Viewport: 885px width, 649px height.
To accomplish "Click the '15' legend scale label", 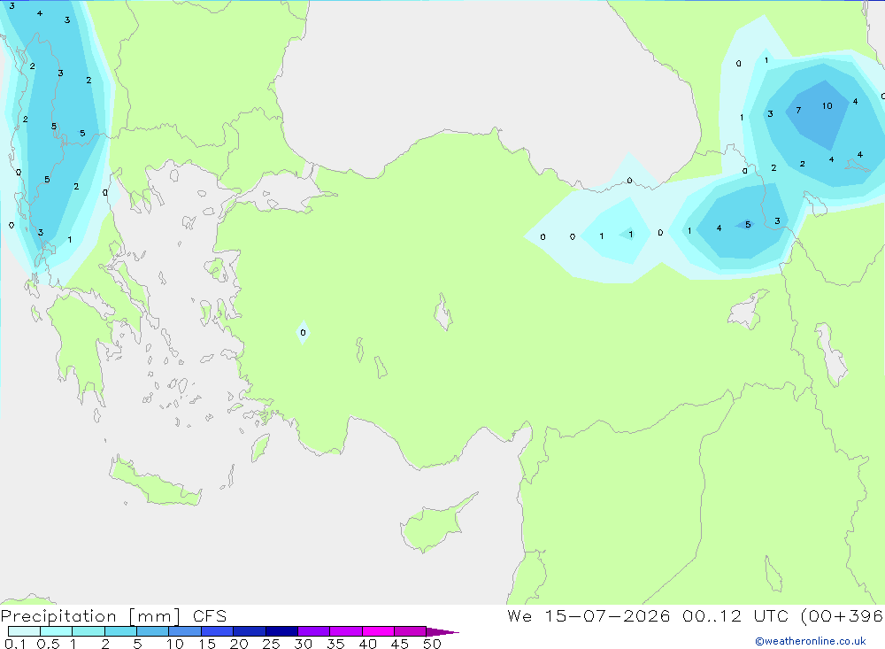I will point(207,644).
